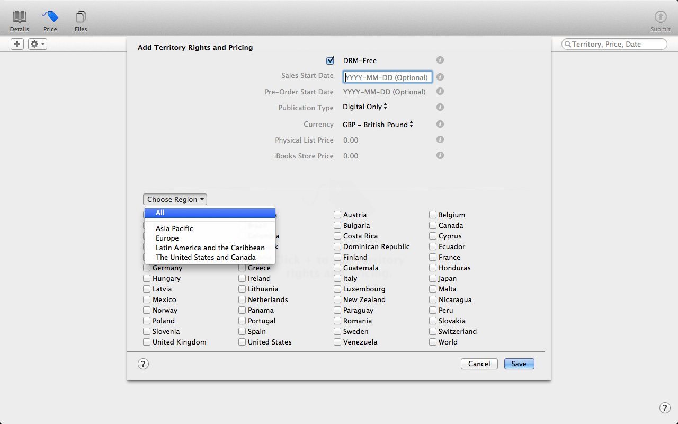
Task: Click the Physical List Price field
Action: [x=351, y=140]
